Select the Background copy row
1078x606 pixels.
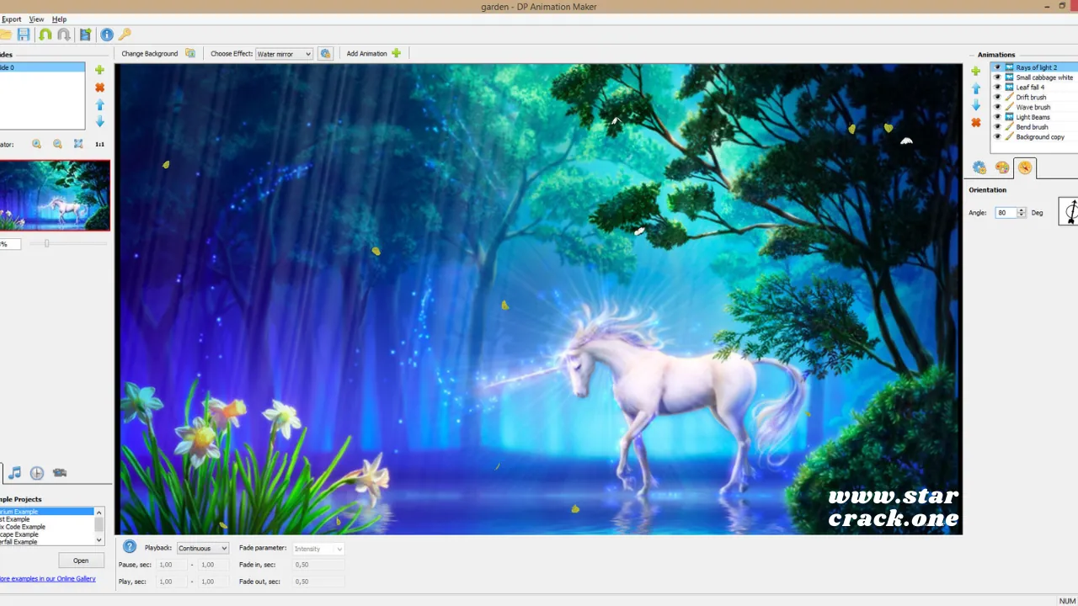[1036, 136]
